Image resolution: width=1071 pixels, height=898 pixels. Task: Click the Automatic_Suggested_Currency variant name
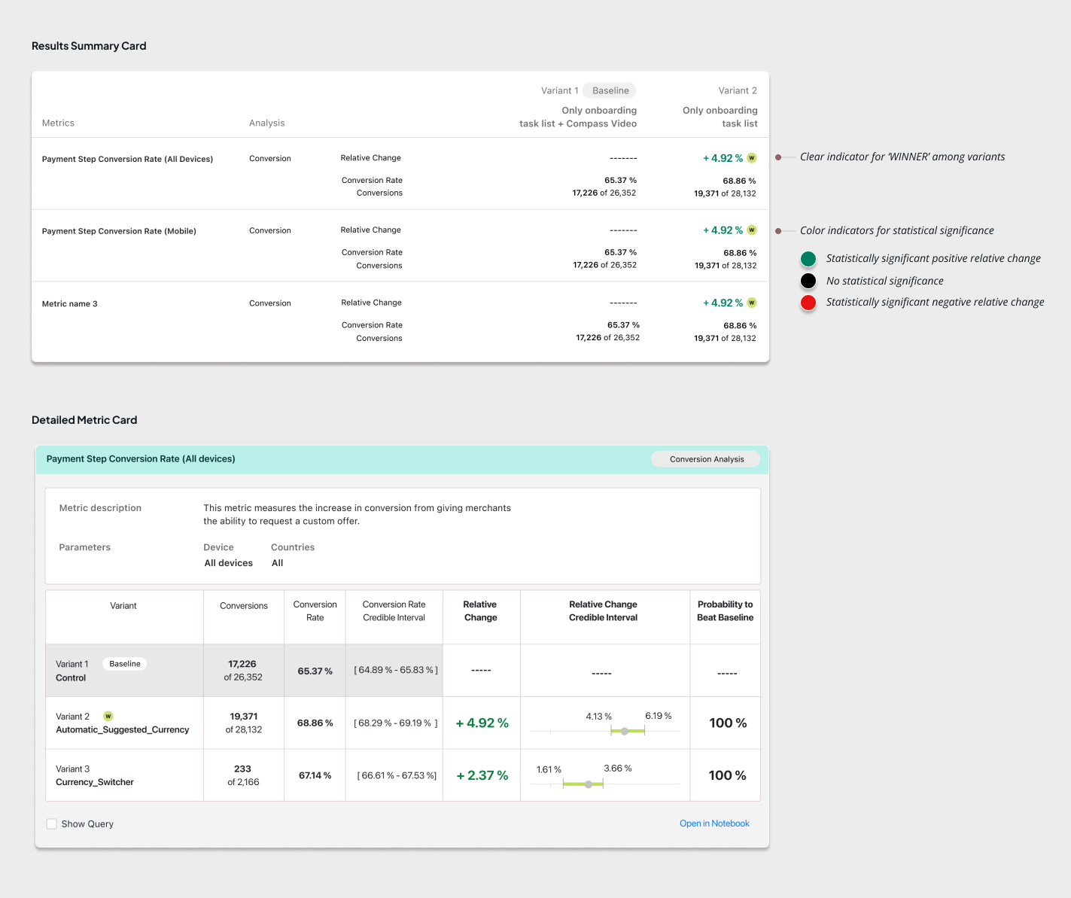point(123,730)
